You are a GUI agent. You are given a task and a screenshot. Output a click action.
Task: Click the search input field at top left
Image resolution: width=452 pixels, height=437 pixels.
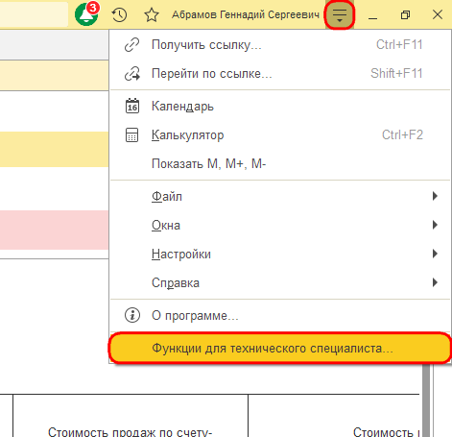[x=34, y=14]
